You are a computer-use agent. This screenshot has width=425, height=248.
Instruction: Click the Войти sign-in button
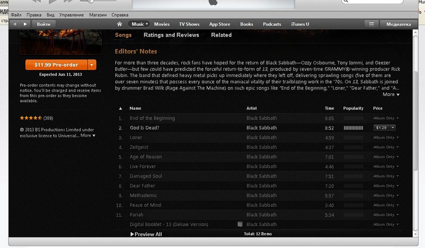point(44,24)
